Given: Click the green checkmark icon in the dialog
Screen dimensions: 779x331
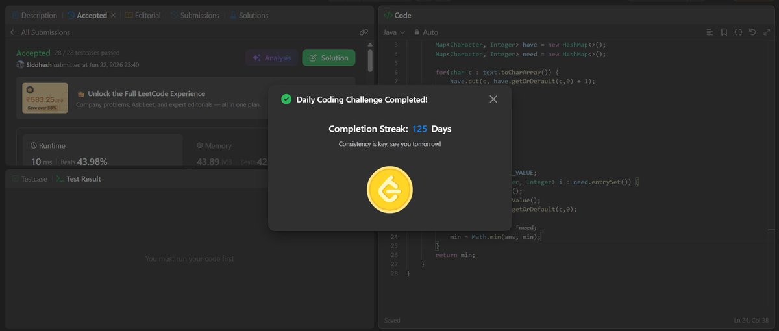Looking at the screenshot, I should [286, 99].
